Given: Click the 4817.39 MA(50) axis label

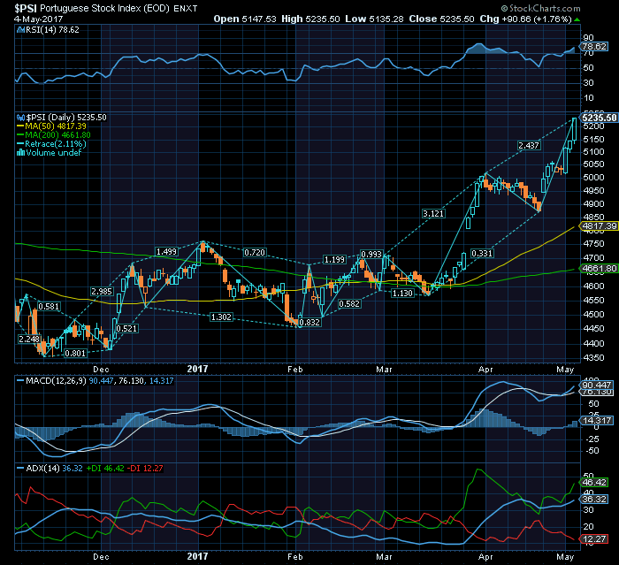Looking at the screenshot, I should pos(597,226).
